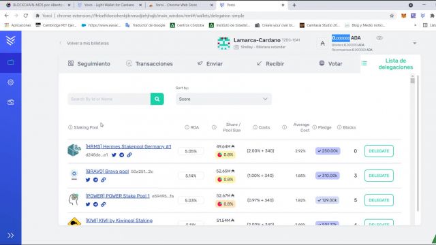Delegate to the BRAVO pool
Viewport: 436px width, 245px height.
coord(379,176)
